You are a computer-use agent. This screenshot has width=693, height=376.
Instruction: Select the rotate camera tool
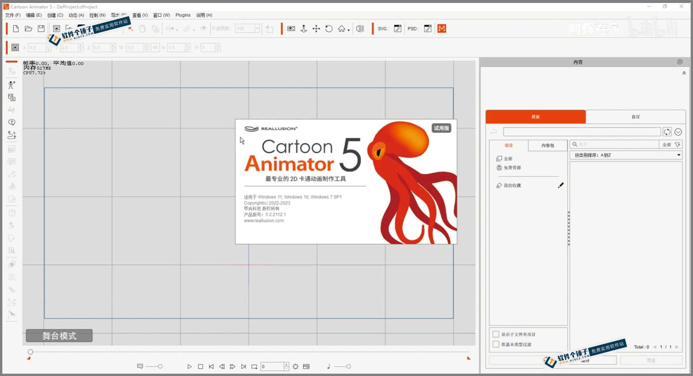pos(329,29)
